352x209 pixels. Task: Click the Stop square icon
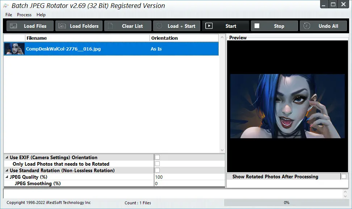tap(257, 26)
